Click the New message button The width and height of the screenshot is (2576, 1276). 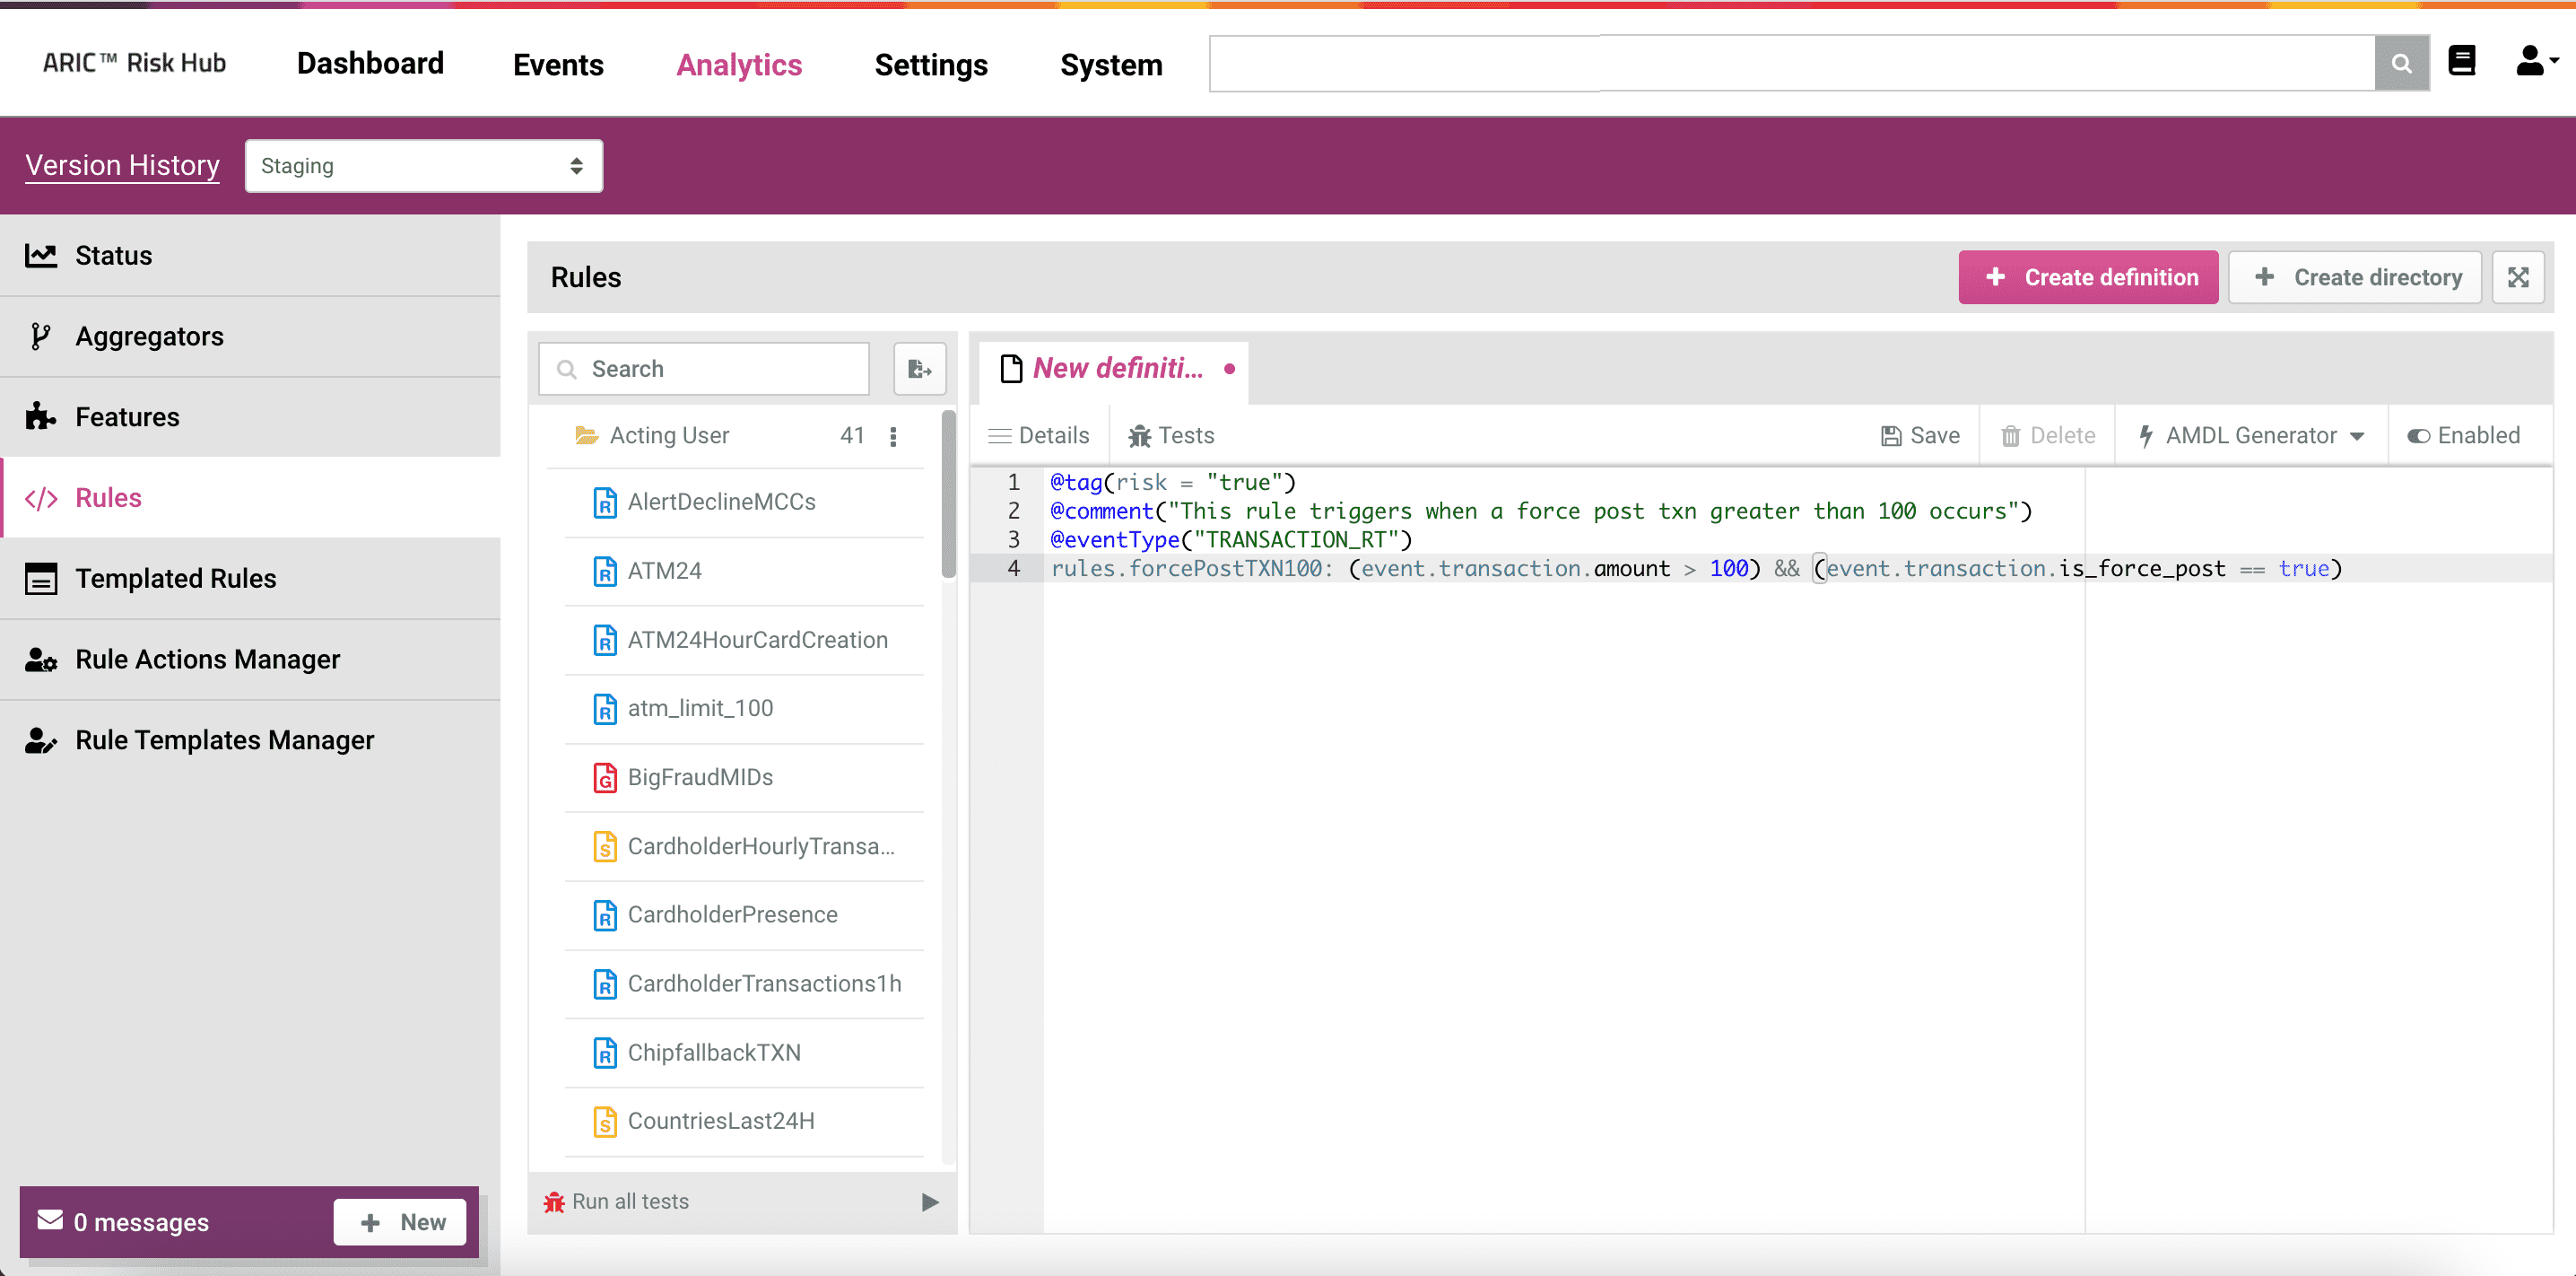point(400,1223)
